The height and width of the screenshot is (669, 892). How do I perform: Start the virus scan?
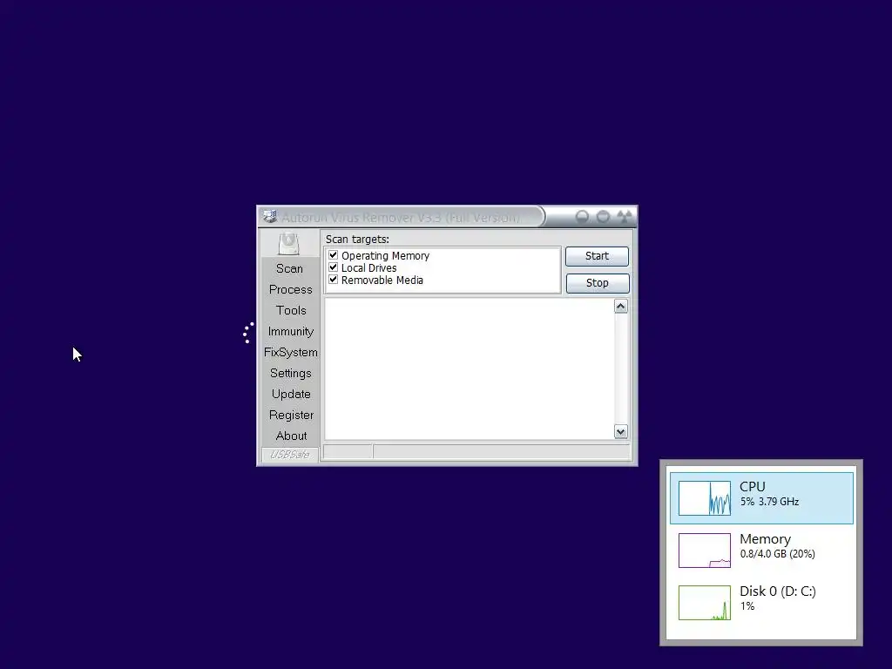coord(597,256)
